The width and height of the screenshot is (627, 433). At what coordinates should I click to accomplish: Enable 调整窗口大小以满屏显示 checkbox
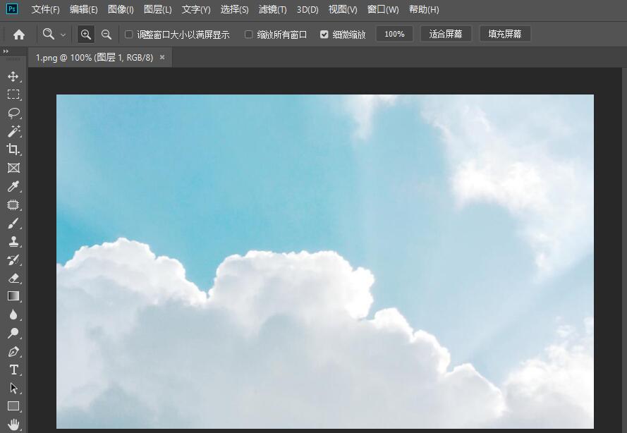tap(128, 35)
